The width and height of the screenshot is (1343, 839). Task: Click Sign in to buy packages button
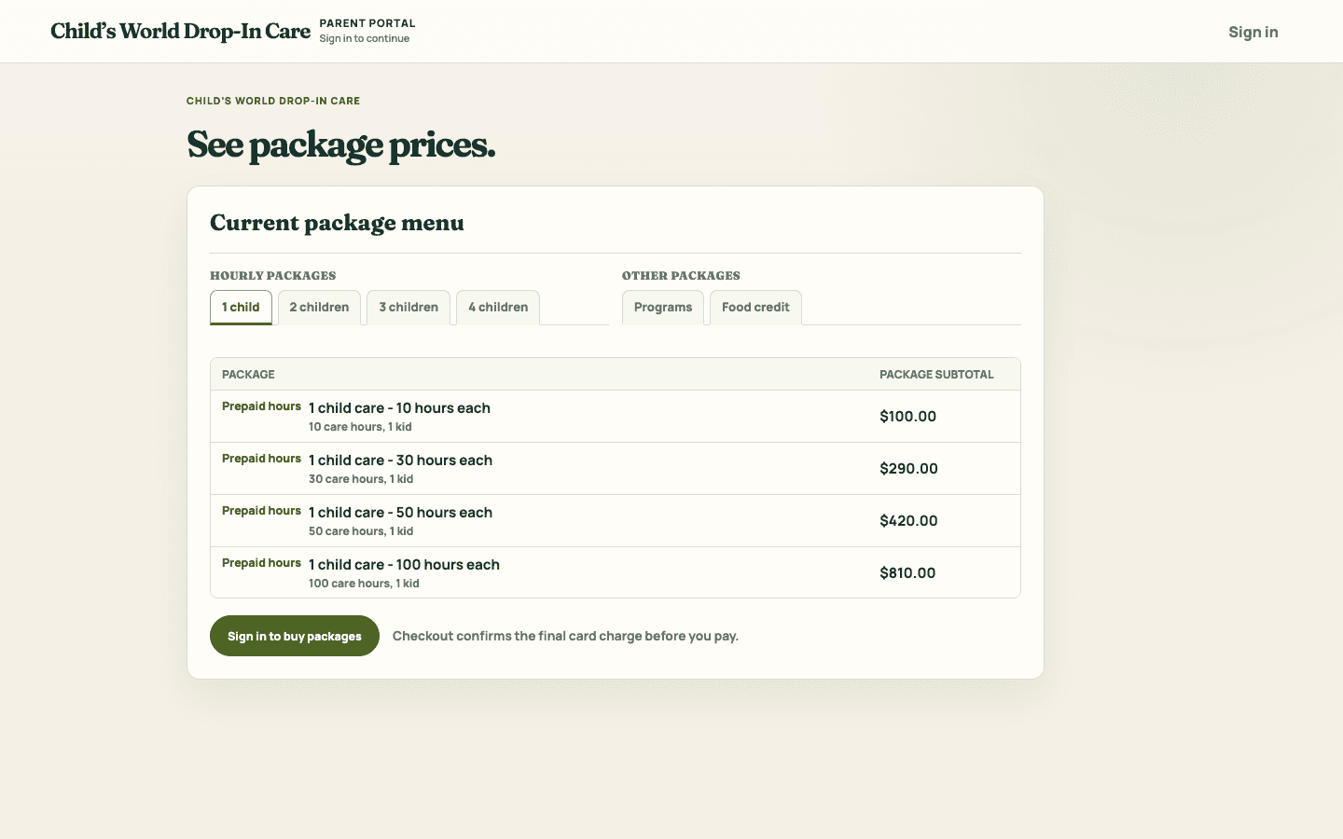tap(295, 636)
